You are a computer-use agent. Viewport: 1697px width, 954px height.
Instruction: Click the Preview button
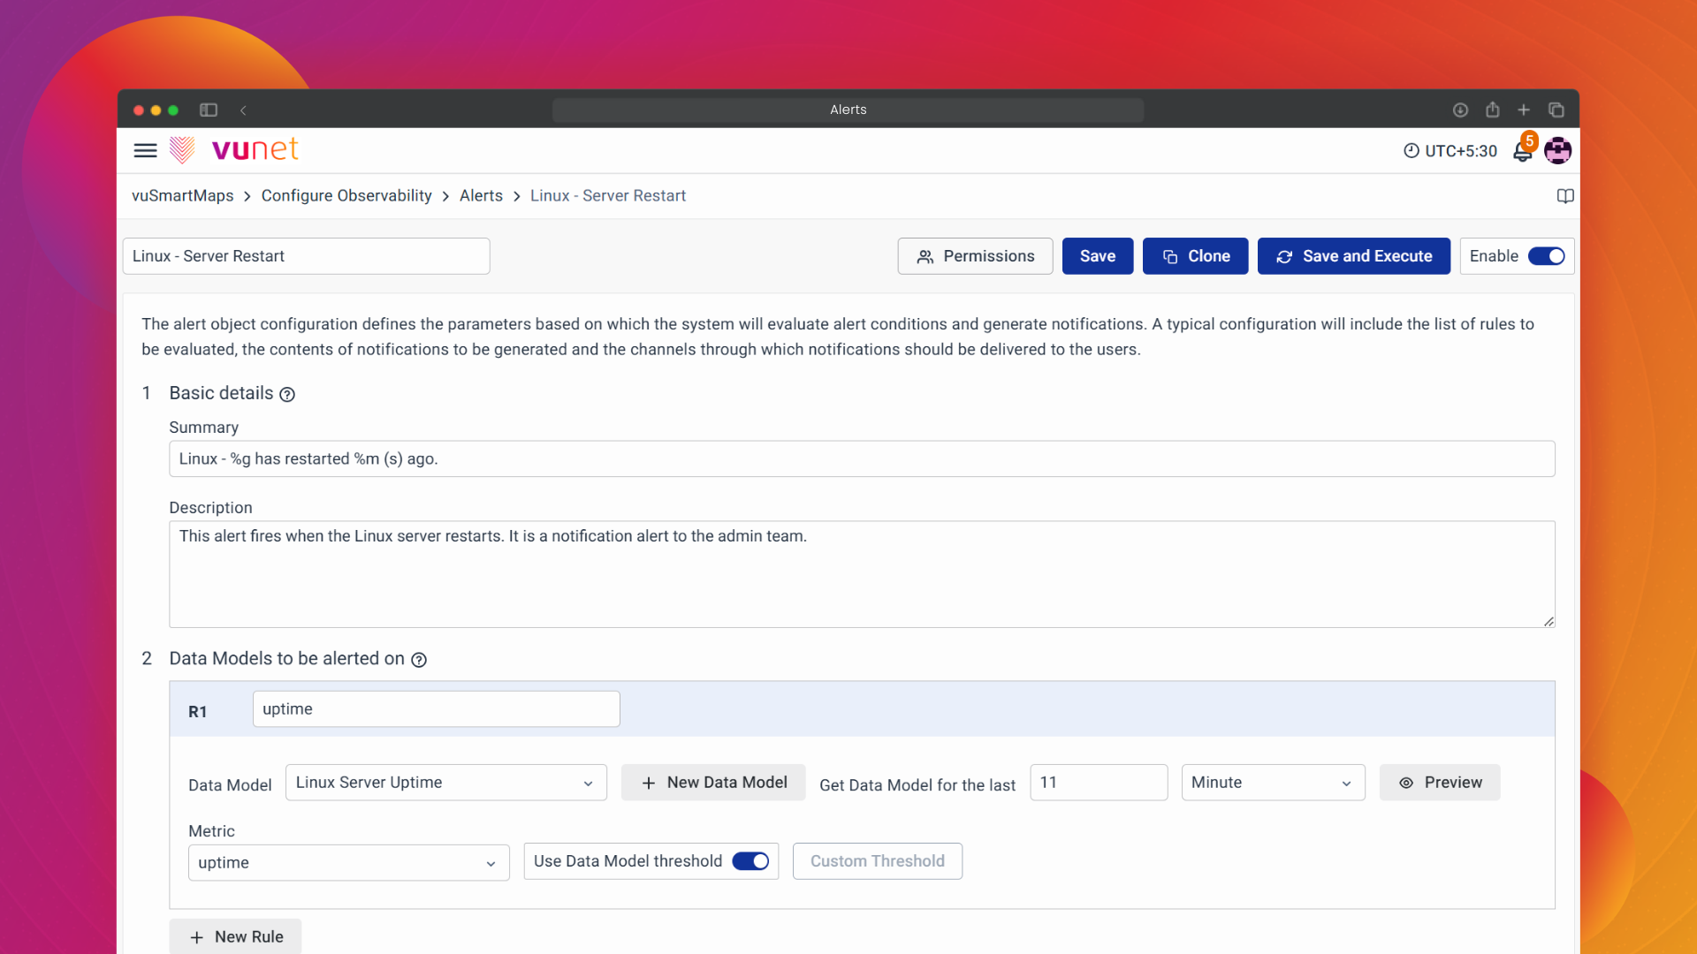tap(1439, 783)
